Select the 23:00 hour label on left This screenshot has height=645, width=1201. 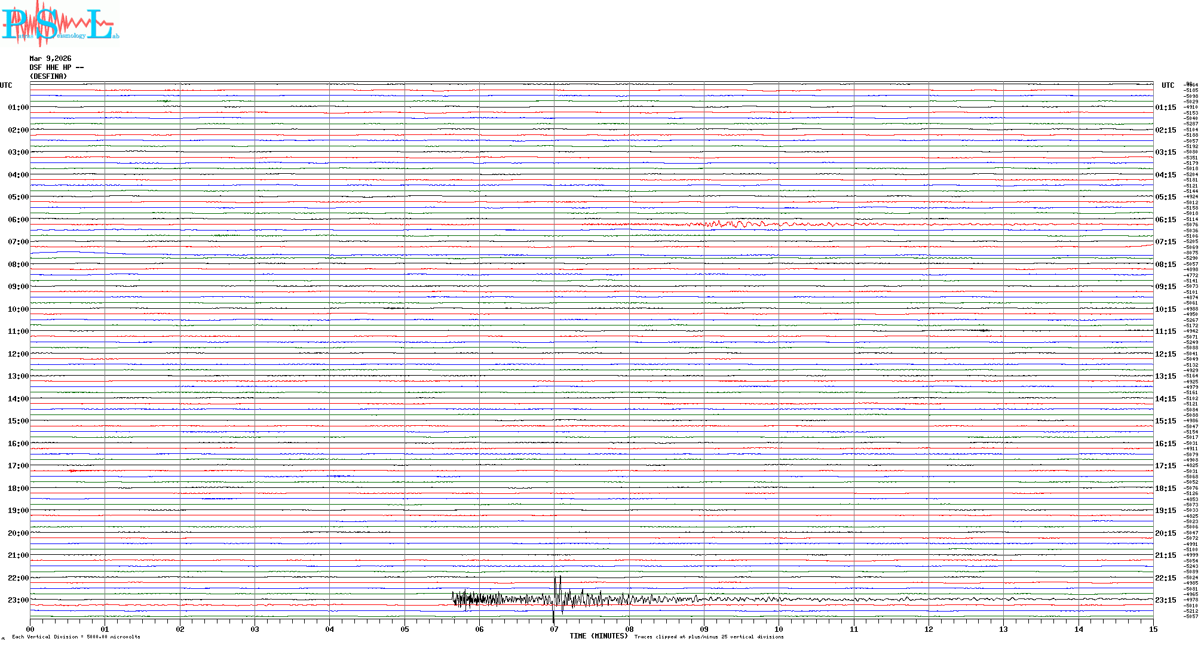(x=18, y=600)
